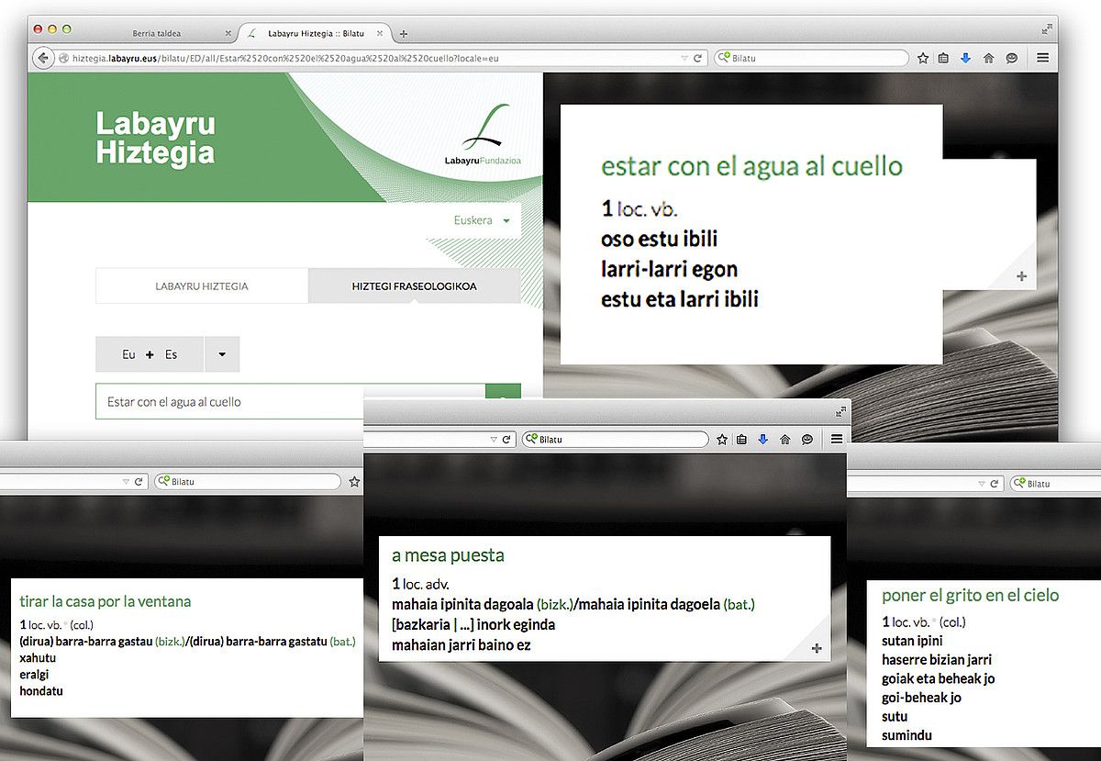Open the URL dropdown arrow in the 'tirar la casa' window

coord(125,481)
